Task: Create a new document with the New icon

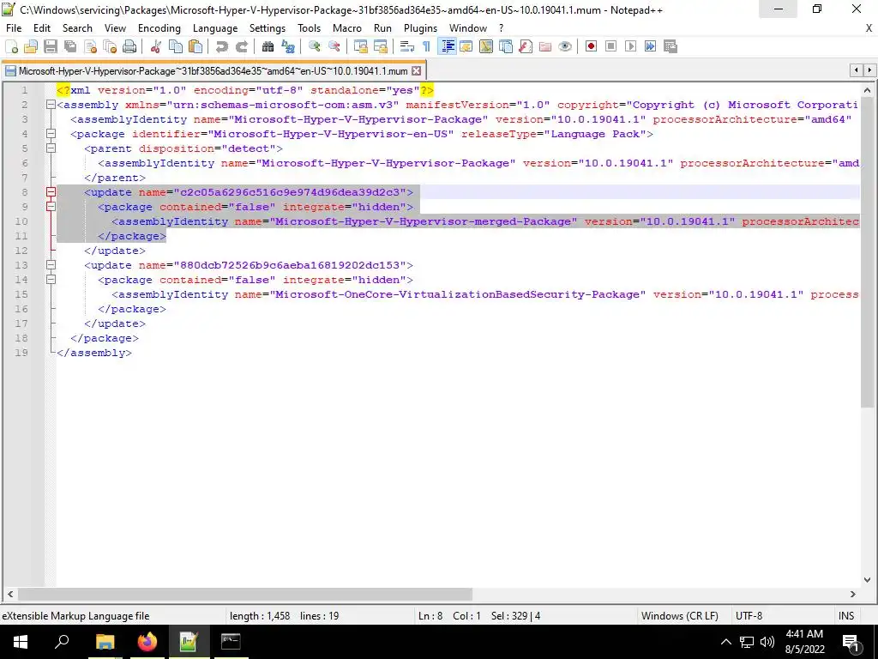Action: tap(11, 46)
